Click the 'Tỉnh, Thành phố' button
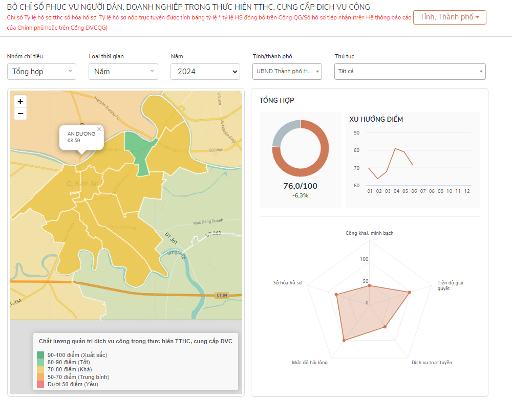This screenshot has width=512, height=401. [450, 17]
